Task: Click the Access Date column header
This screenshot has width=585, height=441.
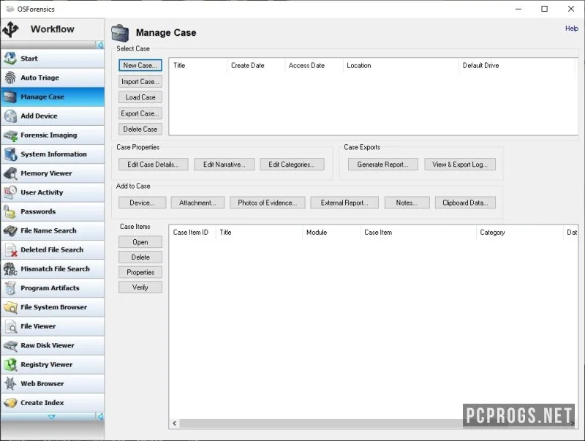Action: point(314,66)
